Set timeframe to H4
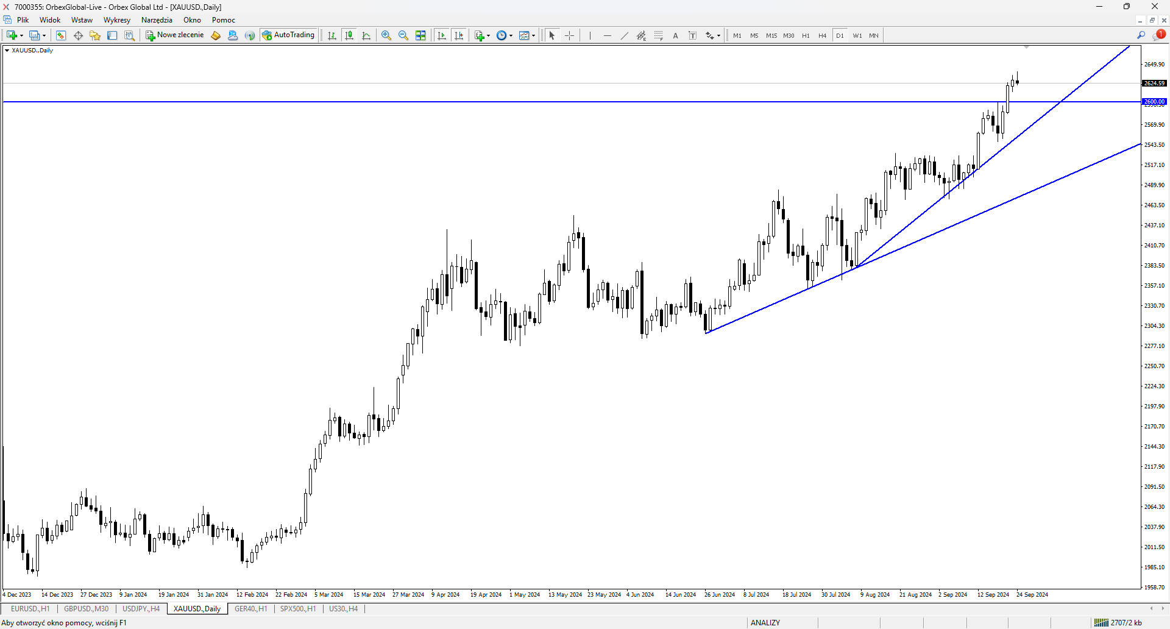This screenshot has height=629, width=1170. (x=823, y=35)
